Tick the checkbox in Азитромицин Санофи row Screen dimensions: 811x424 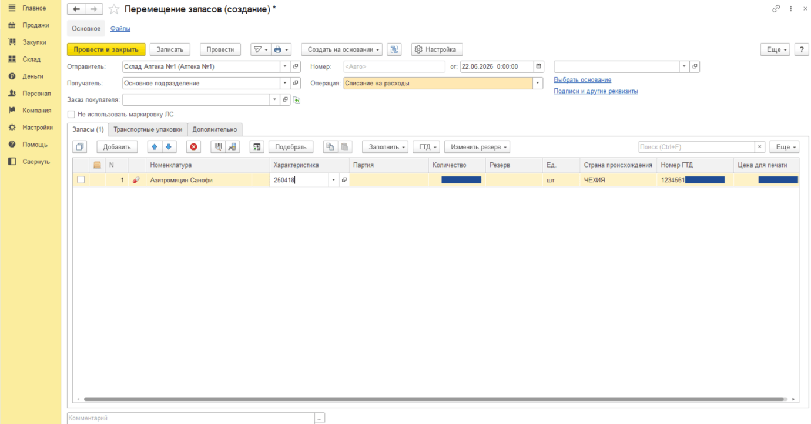(81, 180)
